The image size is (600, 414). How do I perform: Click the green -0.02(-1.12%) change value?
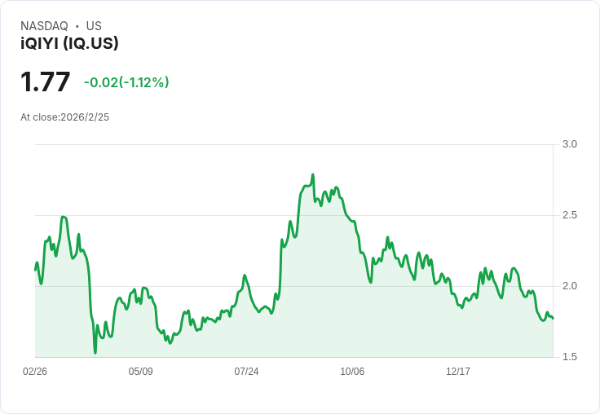(126, 82)
